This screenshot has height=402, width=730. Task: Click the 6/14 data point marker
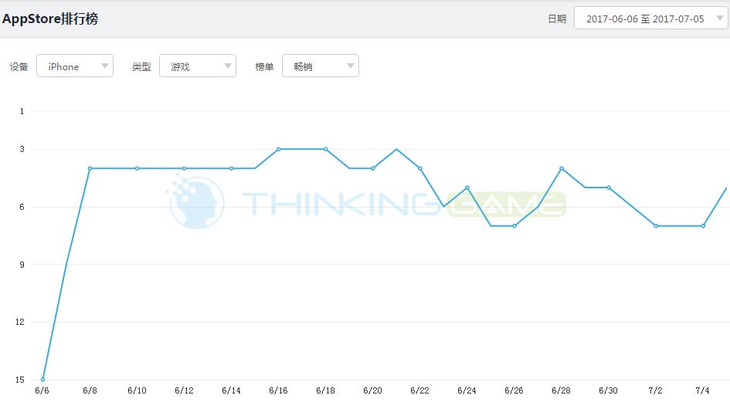click(231, 168)
